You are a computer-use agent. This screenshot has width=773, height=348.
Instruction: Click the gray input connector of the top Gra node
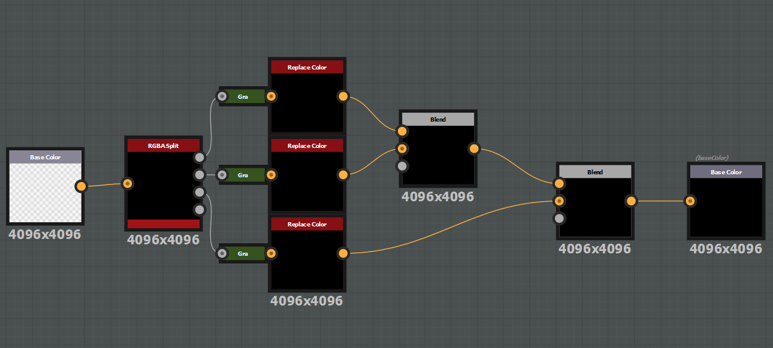[222, 96]
